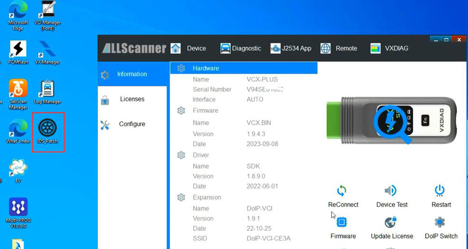Viewport: 468px width, 249px height.
Task: Open What's new Edge shortcut
Action: coord(18,131)
